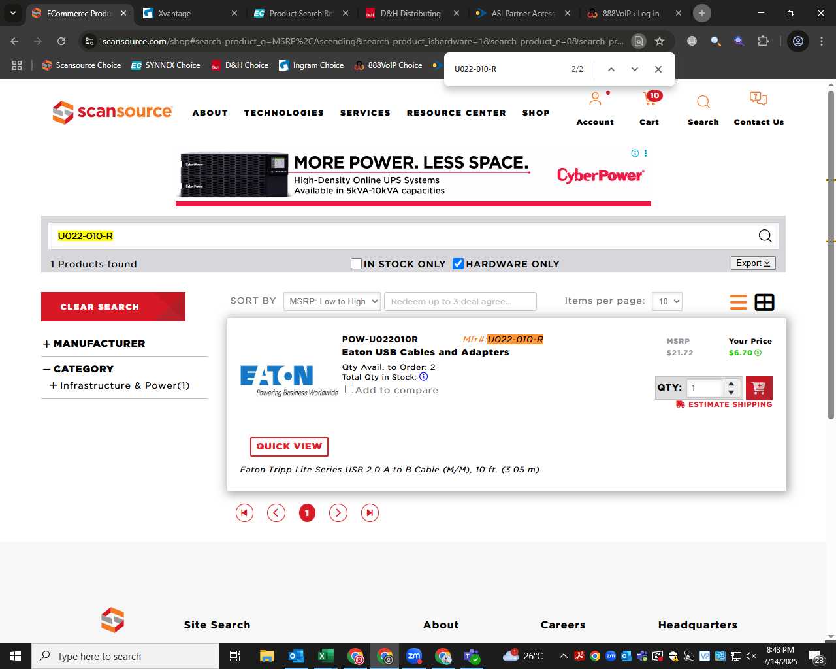836x669 pixels.
Task: Click the CyberPower banner ad
Action: tap(413, 176)
